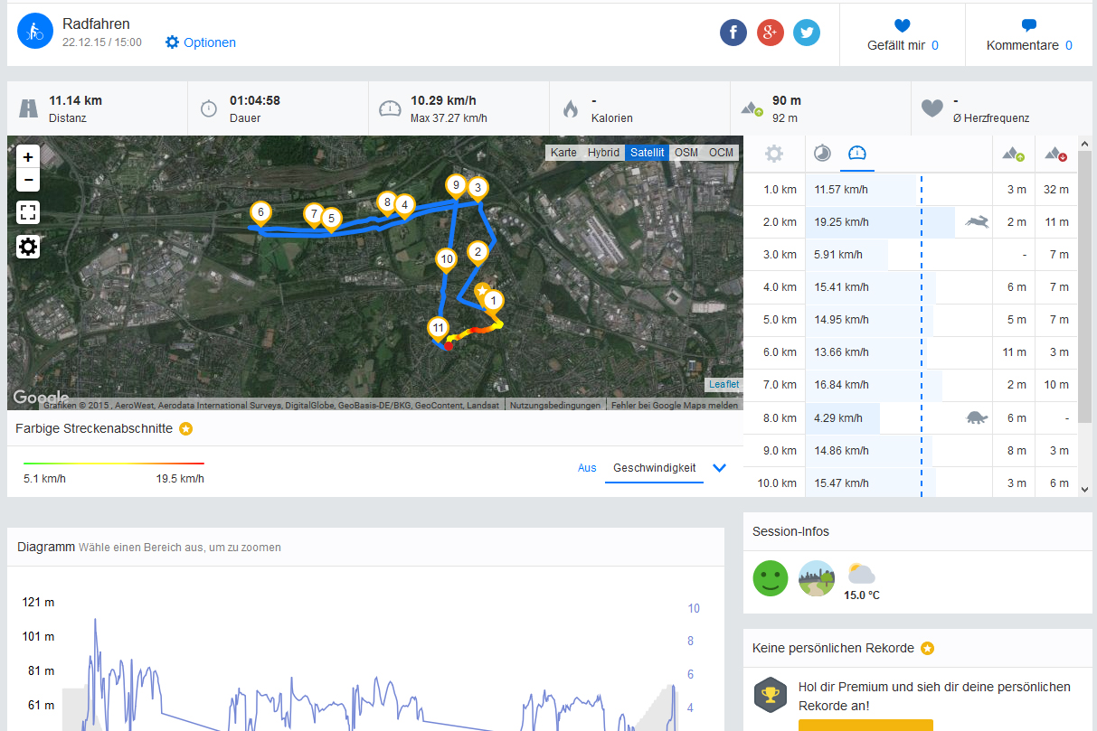
Task: Switch map to OCM layer
Action: (722, 153)
